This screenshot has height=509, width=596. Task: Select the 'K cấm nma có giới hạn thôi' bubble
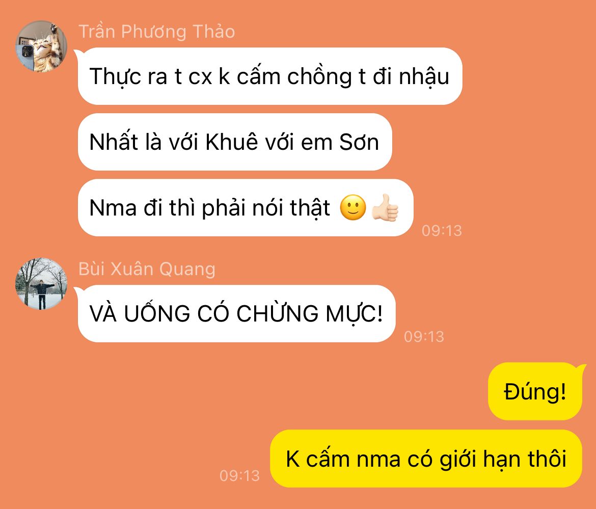pyautogui.click(x=426, y=459)
